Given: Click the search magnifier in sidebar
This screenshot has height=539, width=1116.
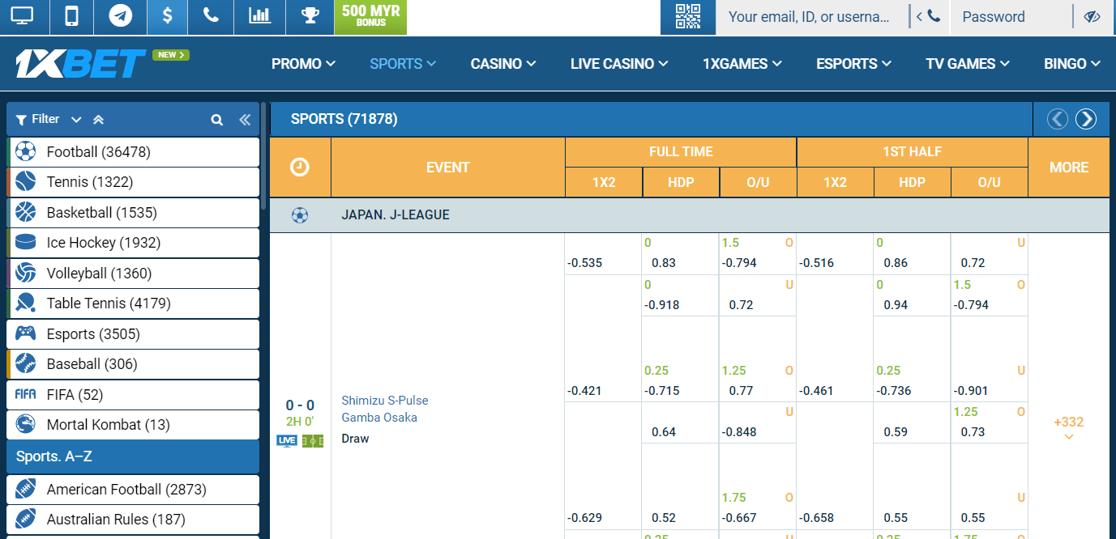Looking at the screenshot, I should (216, 120).
